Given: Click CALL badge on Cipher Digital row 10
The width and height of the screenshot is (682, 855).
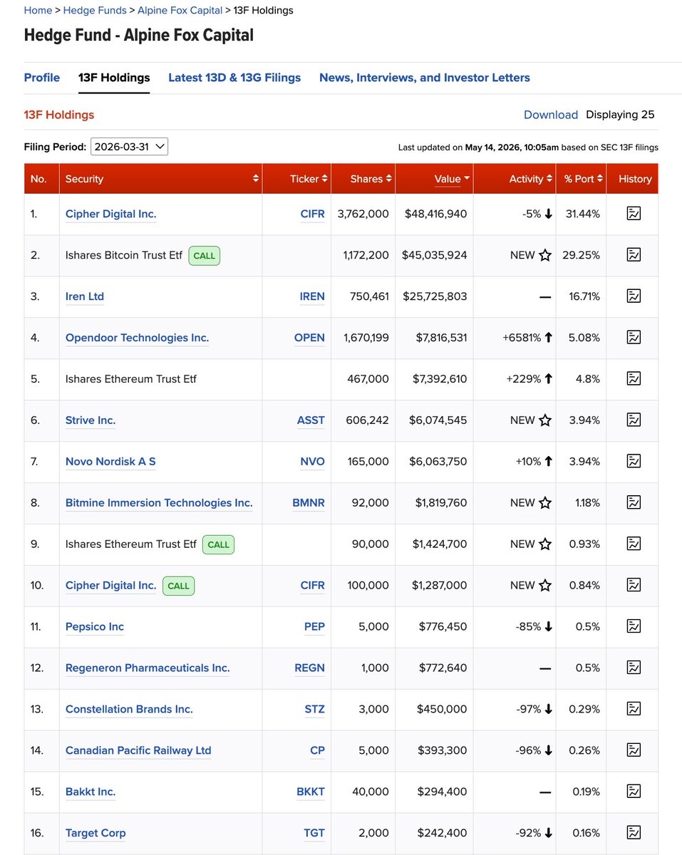Looking at the screenshot, I should [178, 586].
